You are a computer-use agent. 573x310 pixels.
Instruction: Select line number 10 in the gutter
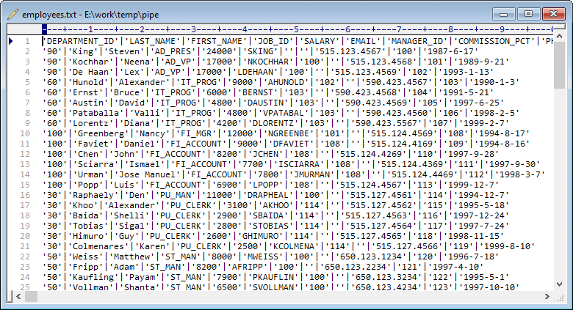(25, 133)
